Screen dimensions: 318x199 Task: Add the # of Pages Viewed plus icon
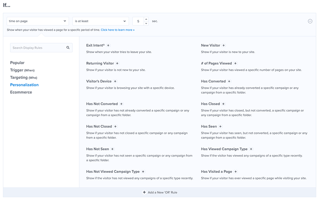pyautogui.click(x=235, y=63)
